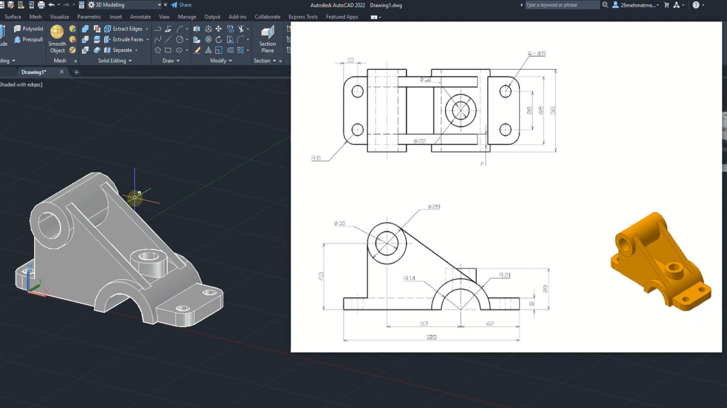Click the Share button
The width and height of the screenshot is (727, 408).
pos(181,5)
